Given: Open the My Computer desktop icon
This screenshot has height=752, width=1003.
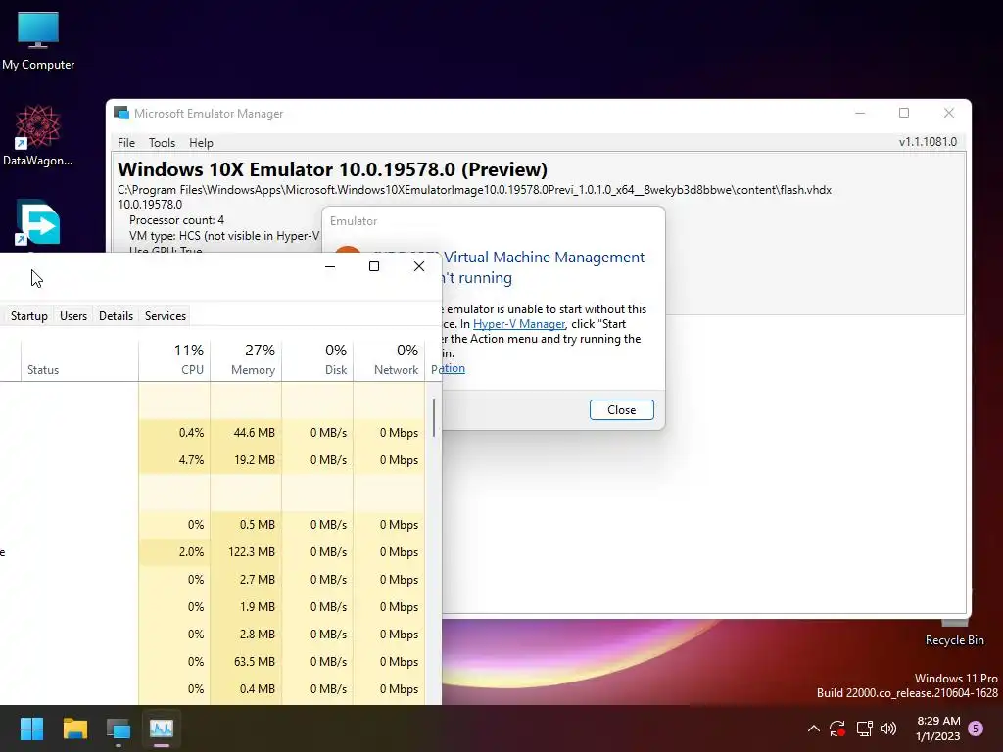Looking at the screenshot, I should click(x=38, y=39).
